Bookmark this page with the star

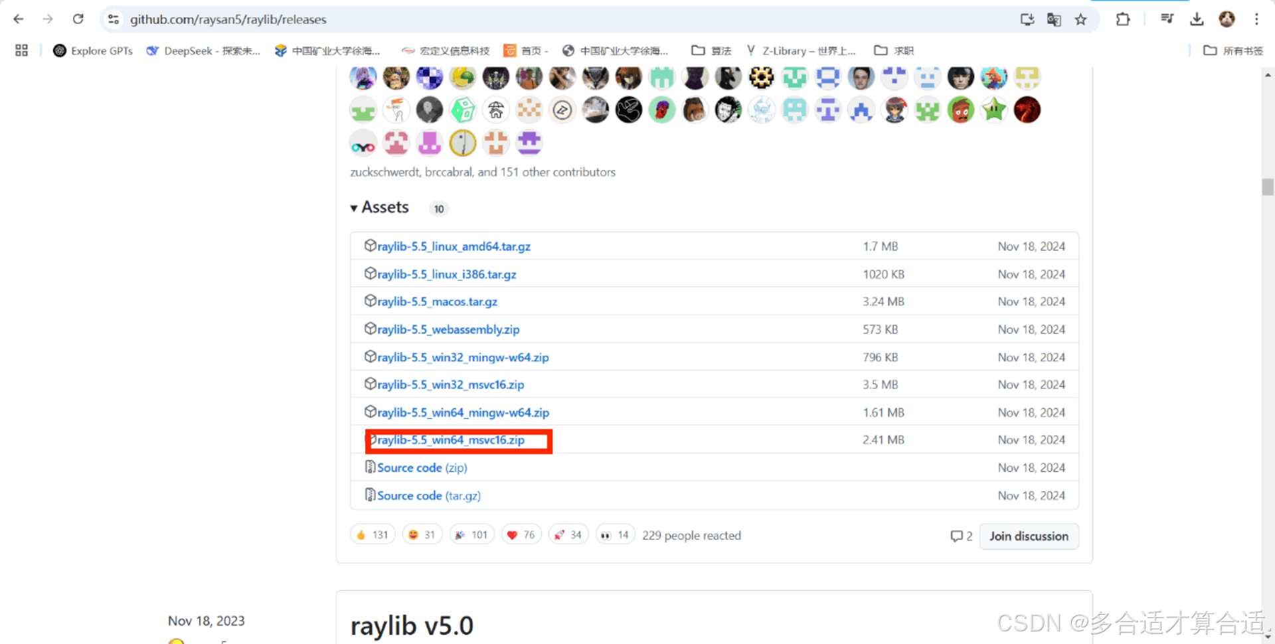[1081, 19]
